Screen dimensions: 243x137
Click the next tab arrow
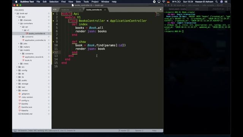tap(56, 10)
